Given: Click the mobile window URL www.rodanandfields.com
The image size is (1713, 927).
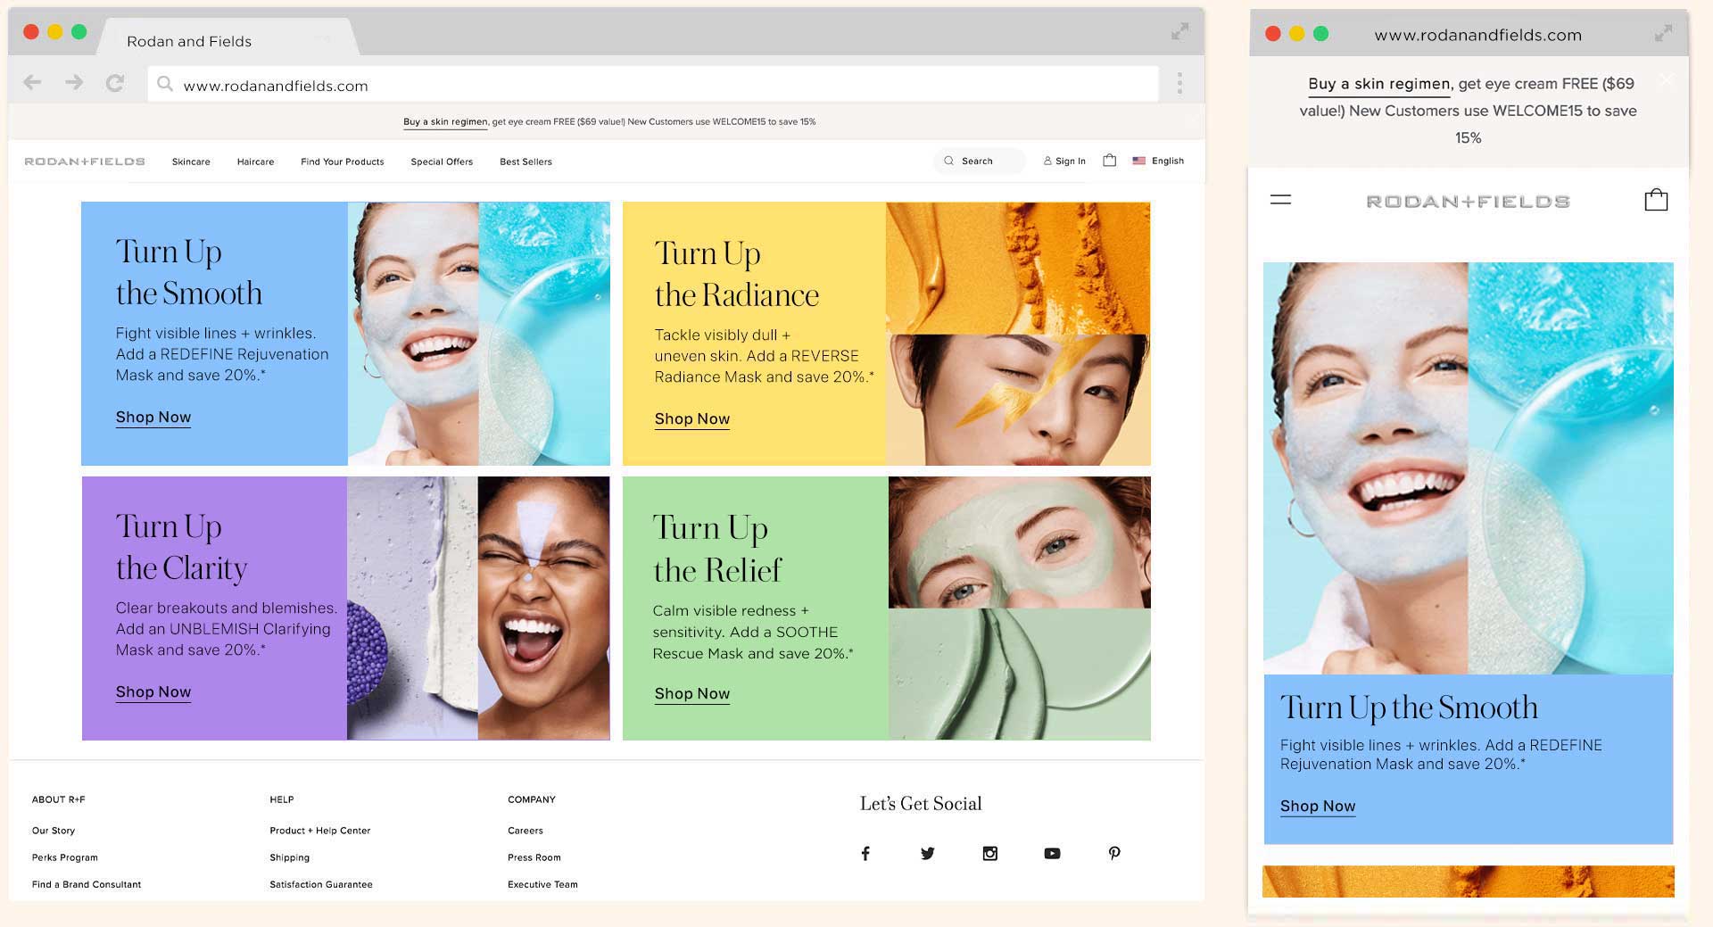Looking at the screenshot, I should point(1478,35).
